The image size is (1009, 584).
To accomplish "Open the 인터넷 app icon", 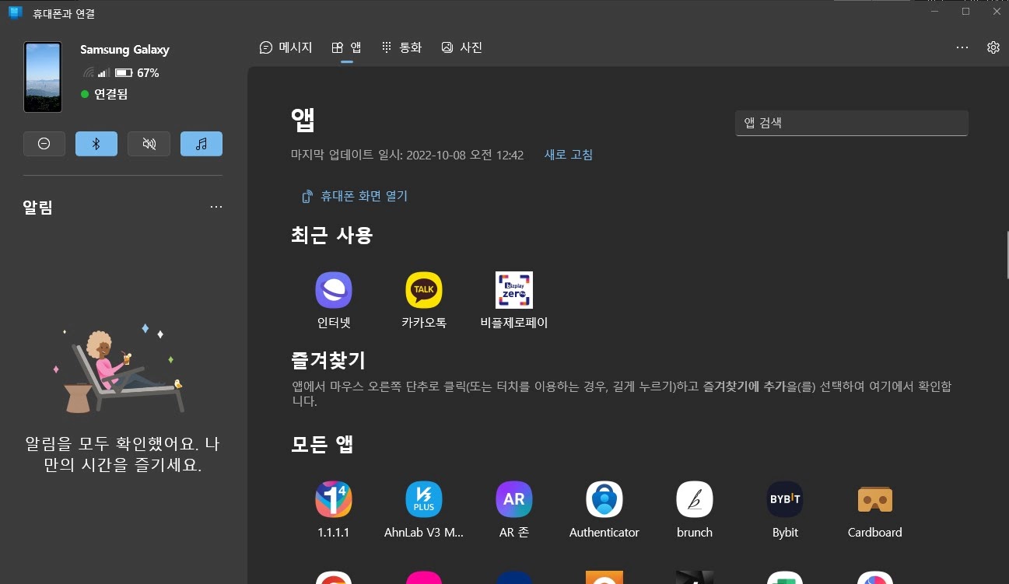I will click(x=334, y=290).
